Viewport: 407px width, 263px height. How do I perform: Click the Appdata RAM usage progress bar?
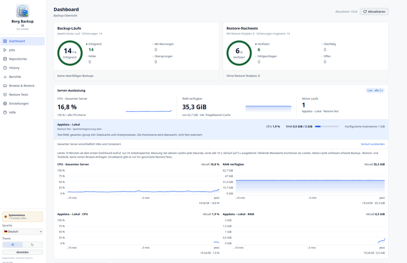(327, 126)
